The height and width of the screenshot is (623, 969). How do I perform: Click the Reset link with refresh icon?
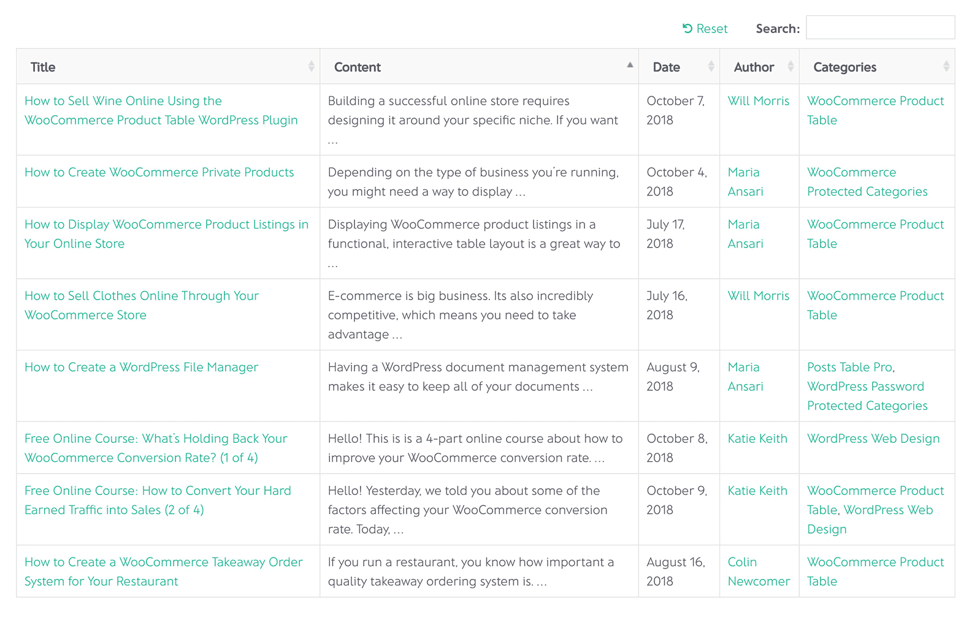click(705, 29)
